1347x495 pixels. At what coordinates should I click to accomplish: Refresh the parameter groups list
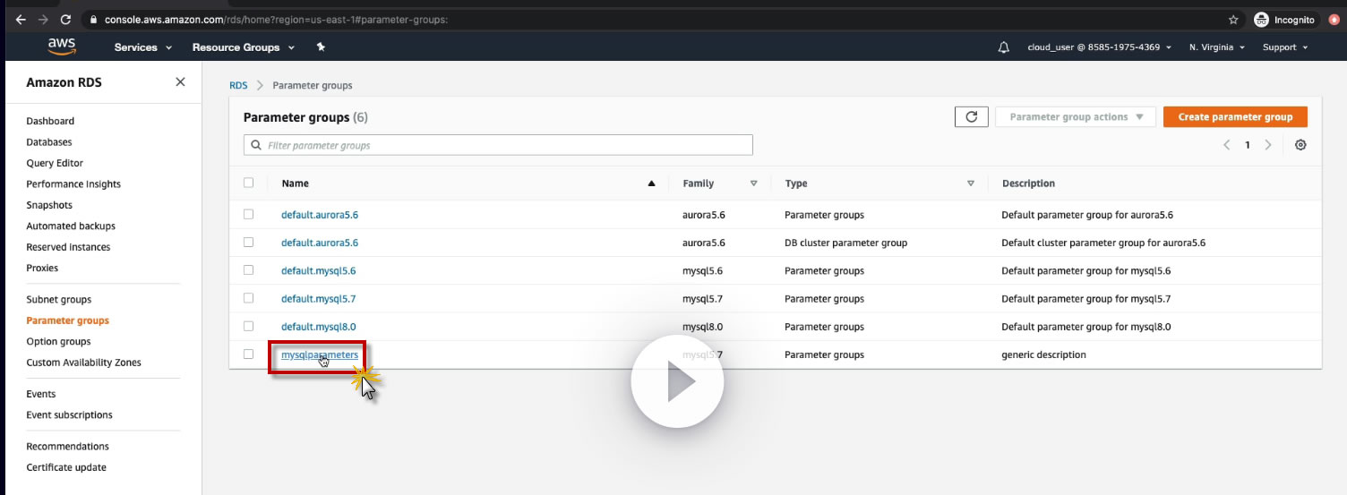pyautogui.click(x=972, y=116)
